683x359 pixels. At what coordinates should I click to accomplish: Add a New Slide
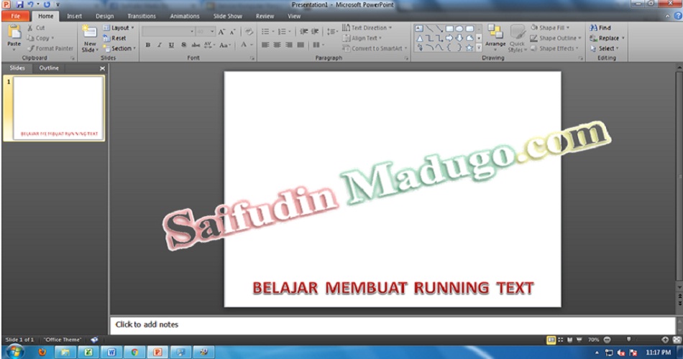[x=90, y=38]
